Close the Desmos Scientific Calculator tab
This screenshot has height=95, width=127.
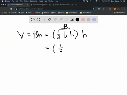[x=72, y=5]
